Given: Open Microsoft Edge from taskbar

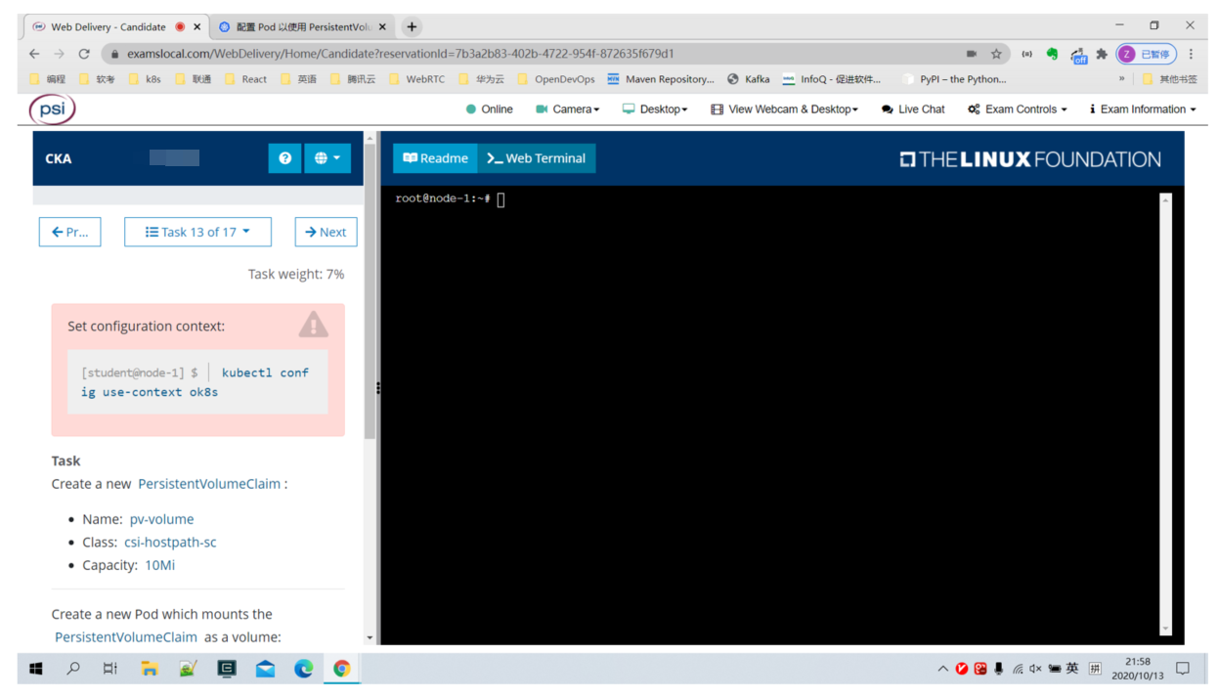Looking at the screenshot, I should click(x=304, y=669).
